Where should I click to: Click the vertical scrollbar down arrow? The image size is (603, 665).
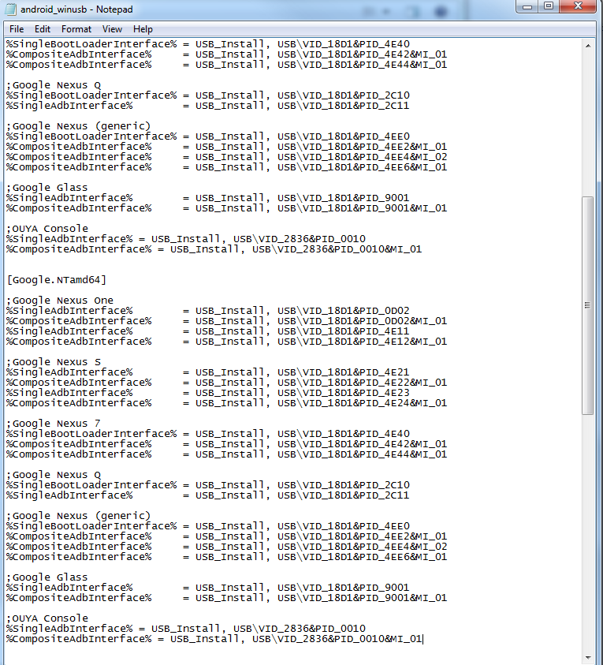click(587, 657)
